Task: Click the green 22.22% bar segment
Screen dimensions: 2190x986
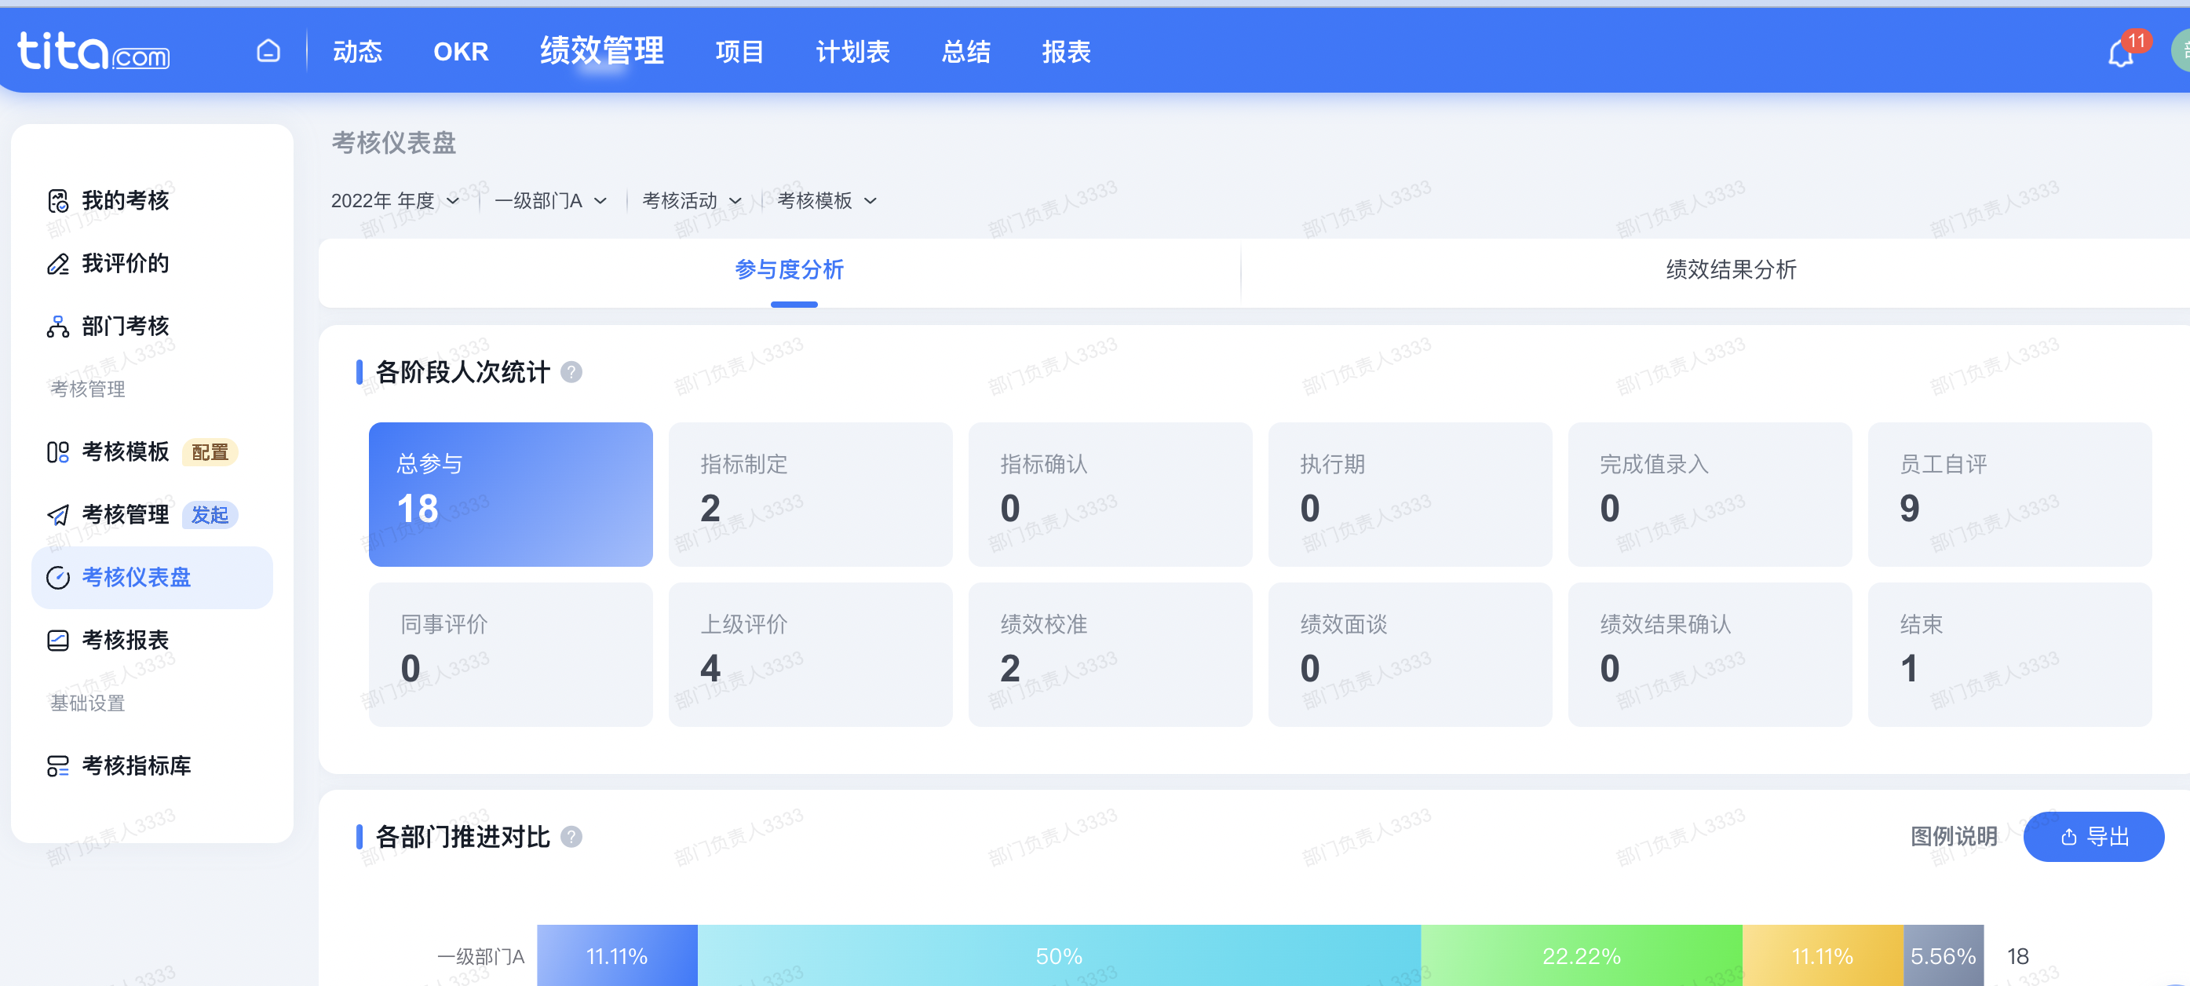Action: tap(1582, 956)
